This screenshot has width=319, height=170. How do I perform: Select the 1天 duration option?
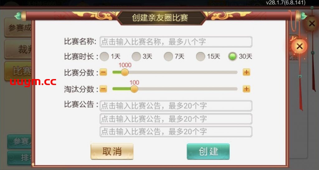tap(105, 56)
